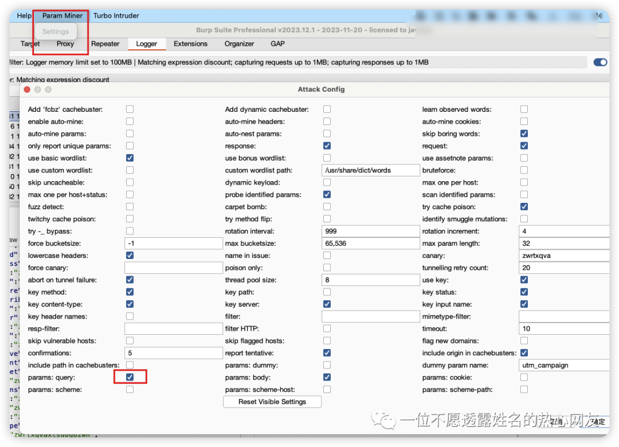619x447 pixels.
Task: Edit the rotation increment field
Action: click(x=564, y=231)
